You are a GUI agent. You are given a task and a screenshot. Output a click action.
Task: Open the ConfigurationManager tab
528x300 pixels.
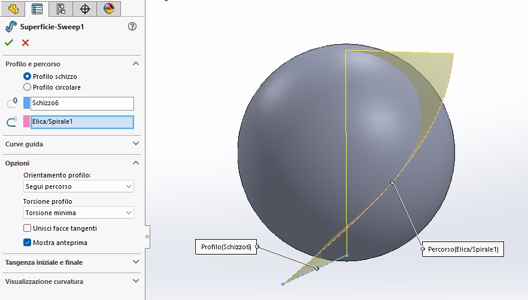pos(60,8)
